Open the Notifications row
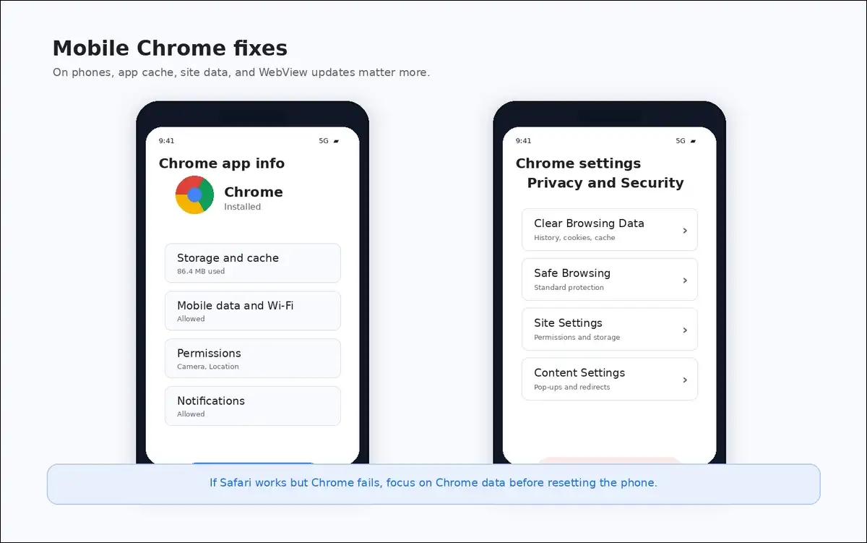 click(253, 406)
